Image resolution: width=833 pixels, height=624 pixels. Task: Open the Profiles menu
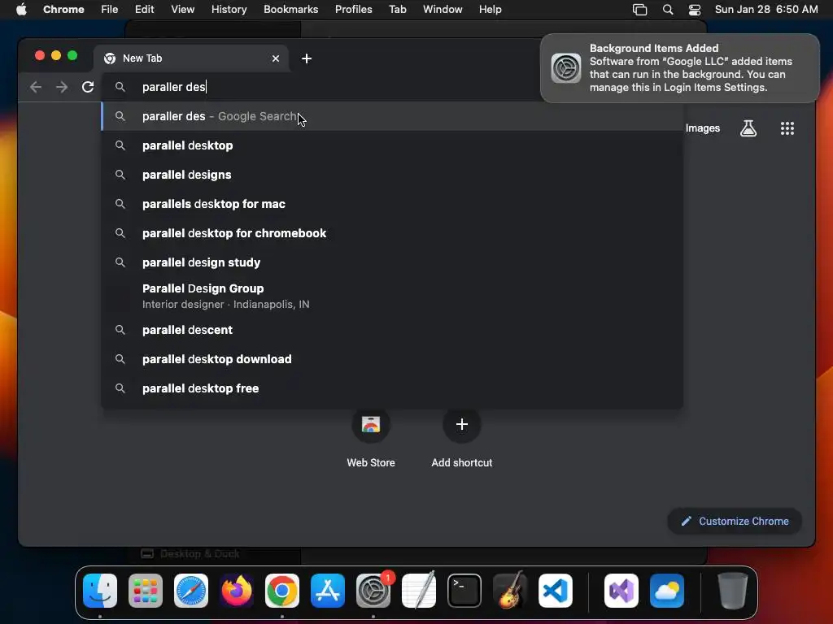pos(353,10)
